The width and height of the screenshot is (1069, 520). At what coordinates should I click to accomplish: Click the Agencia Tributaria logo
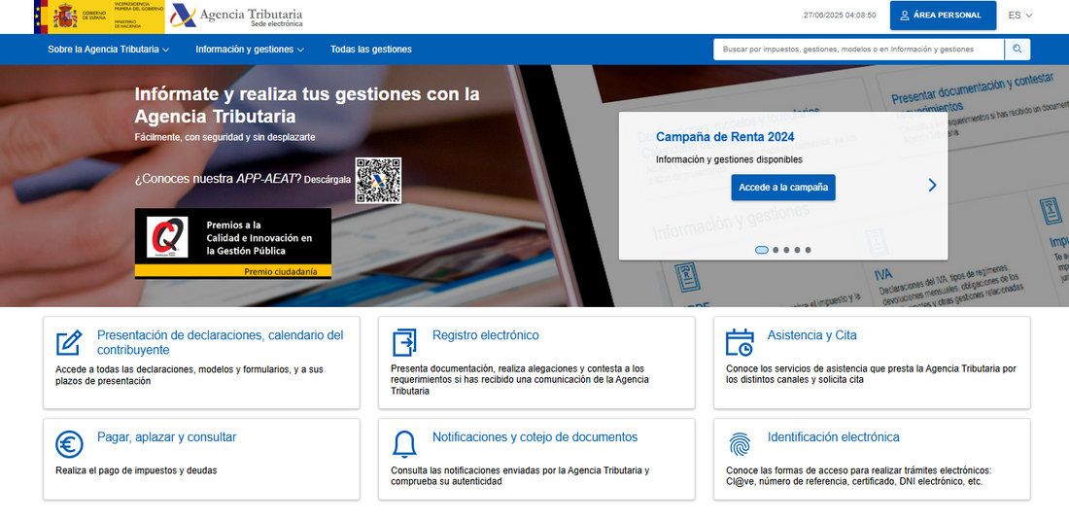236,17
